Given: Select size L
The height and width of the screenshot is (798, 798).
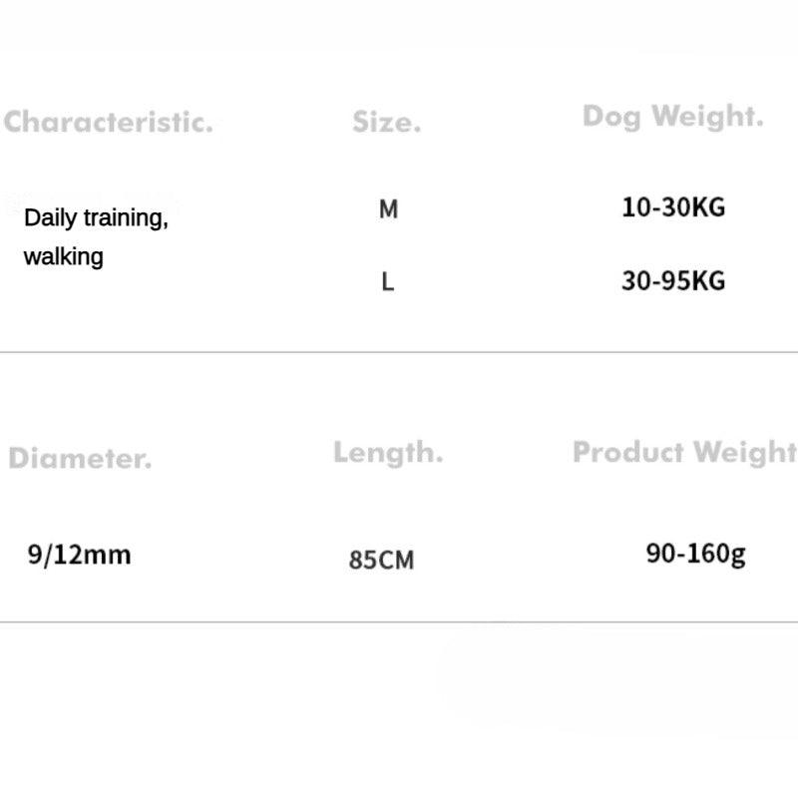Looking at the screenshot, I should (x=388, y=282).
